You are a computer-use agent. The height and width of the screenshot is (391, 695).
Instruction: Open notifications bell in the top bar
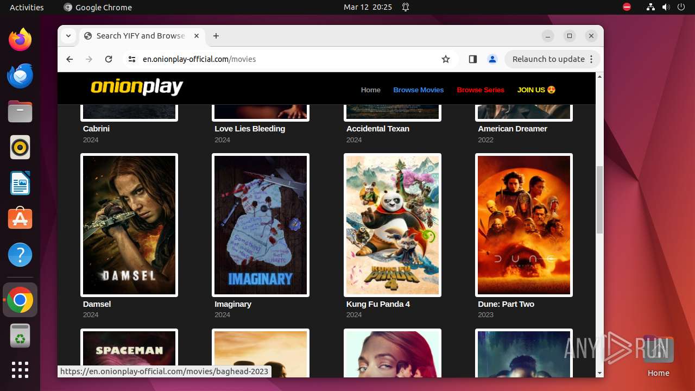[406, 7]
